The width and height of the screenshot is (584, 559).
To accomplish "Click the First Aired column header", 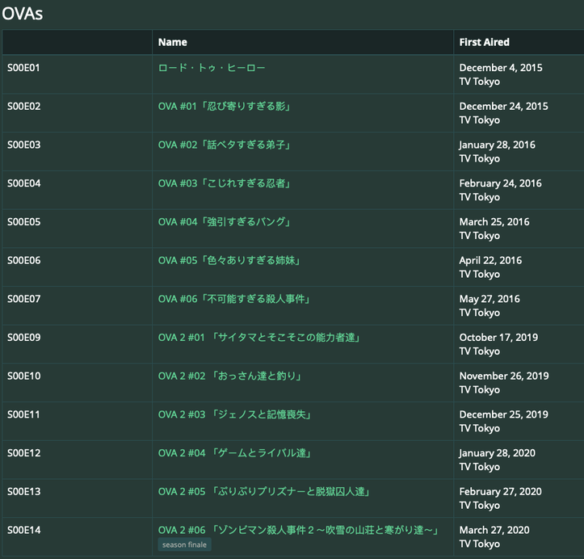I will tap(485, 42).
